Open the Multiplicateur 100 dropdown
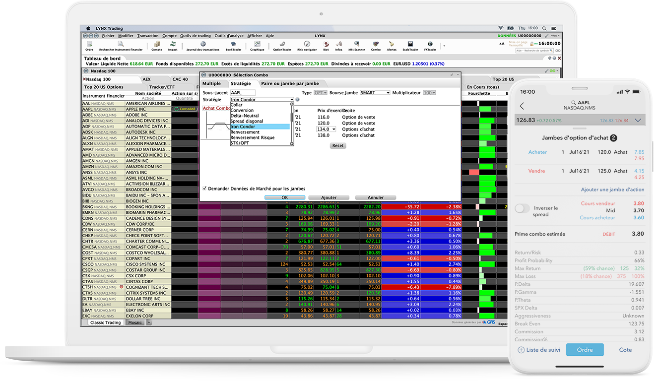 pos(429,93)
